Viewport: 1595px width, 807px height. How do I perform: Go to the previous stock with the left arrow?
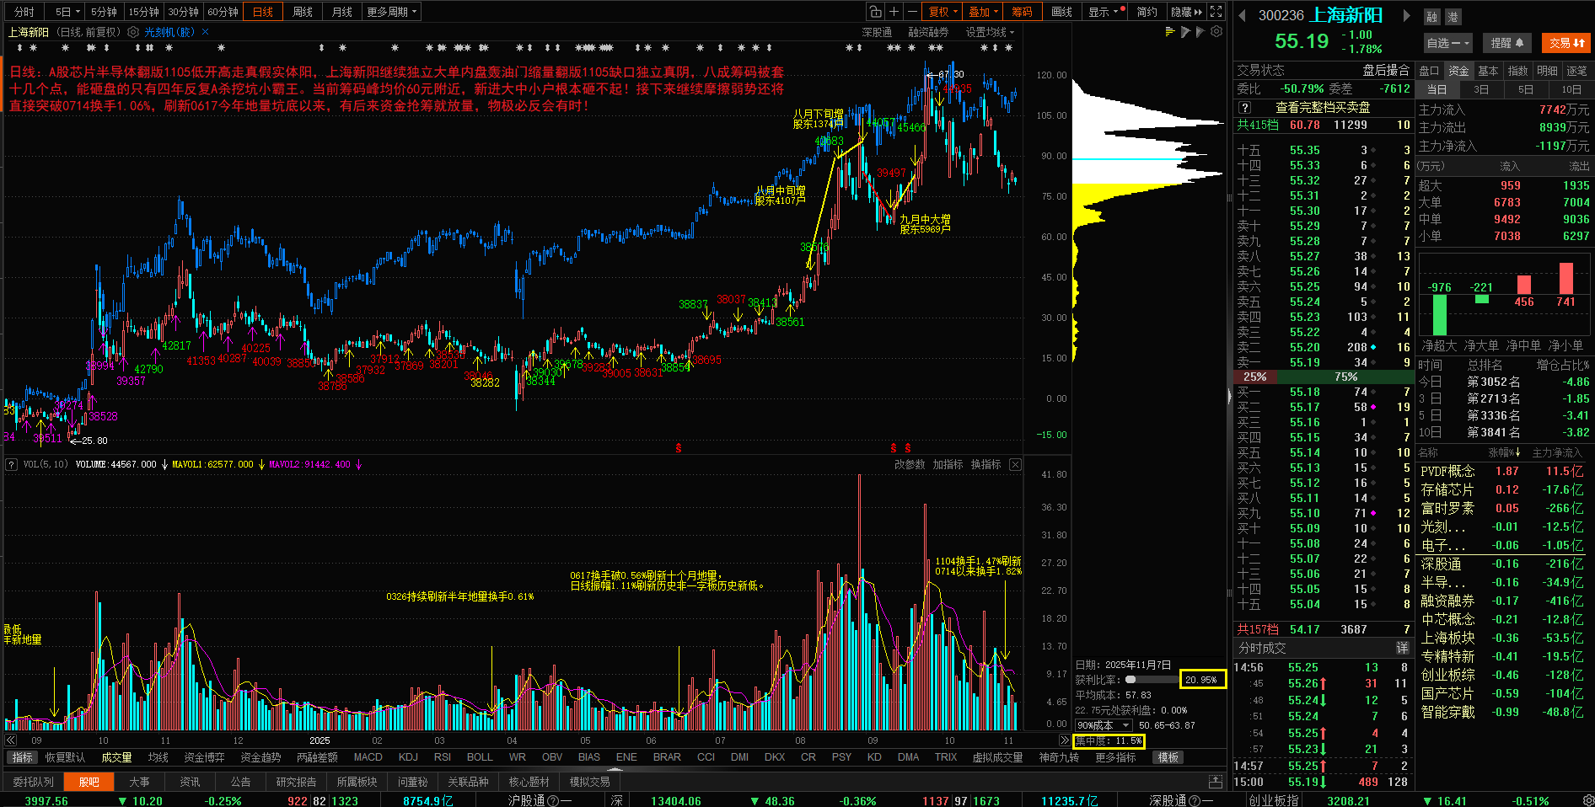pos(1242,15)
